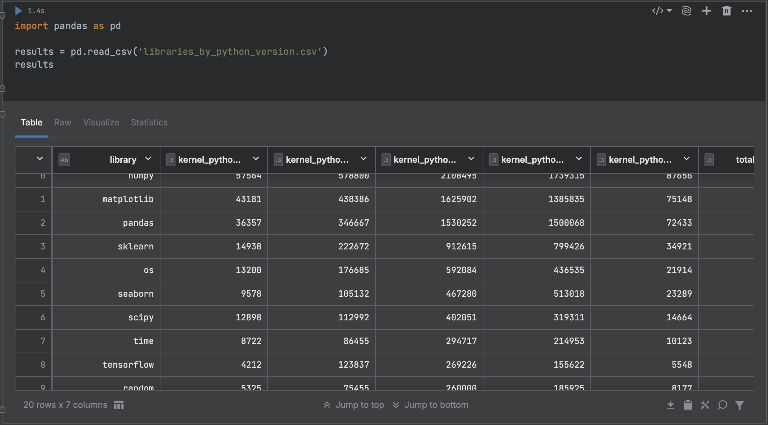The width and height of the screenshot is (768, 425).
Task: Open the Statistics tab
Action: [149, 123]
